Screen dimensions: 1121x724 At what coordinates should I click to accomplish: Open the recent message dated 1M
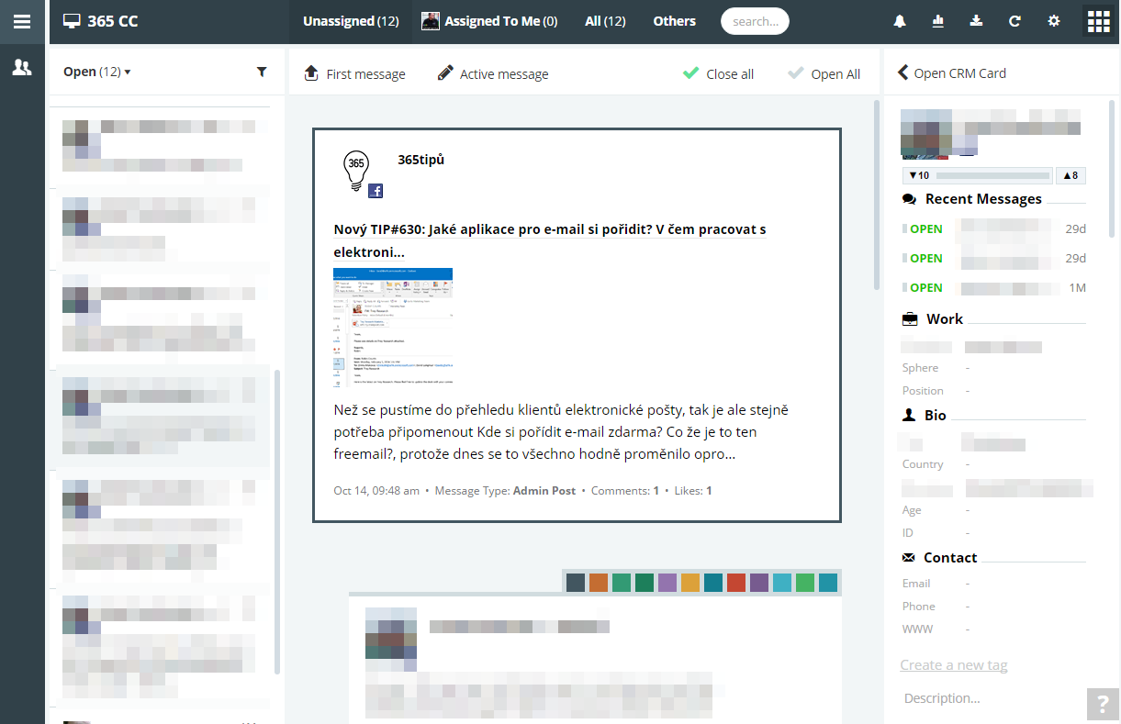pos(994,287)
